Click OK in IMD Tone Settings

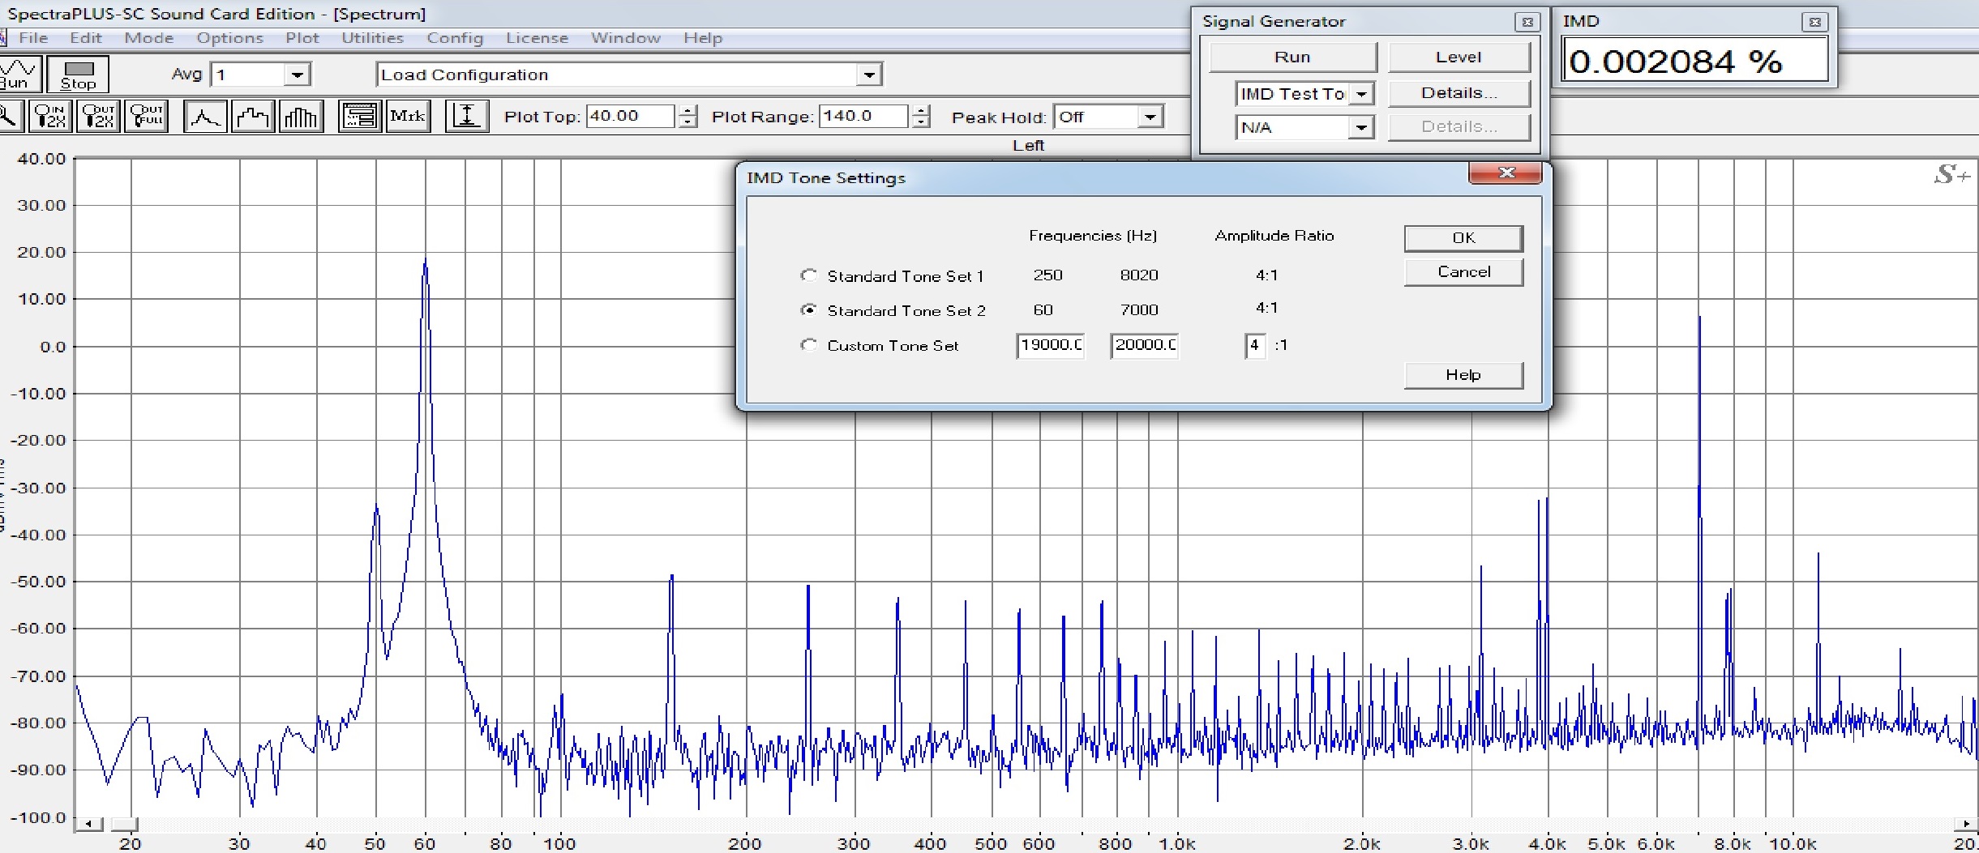[x=1463, y=238]
